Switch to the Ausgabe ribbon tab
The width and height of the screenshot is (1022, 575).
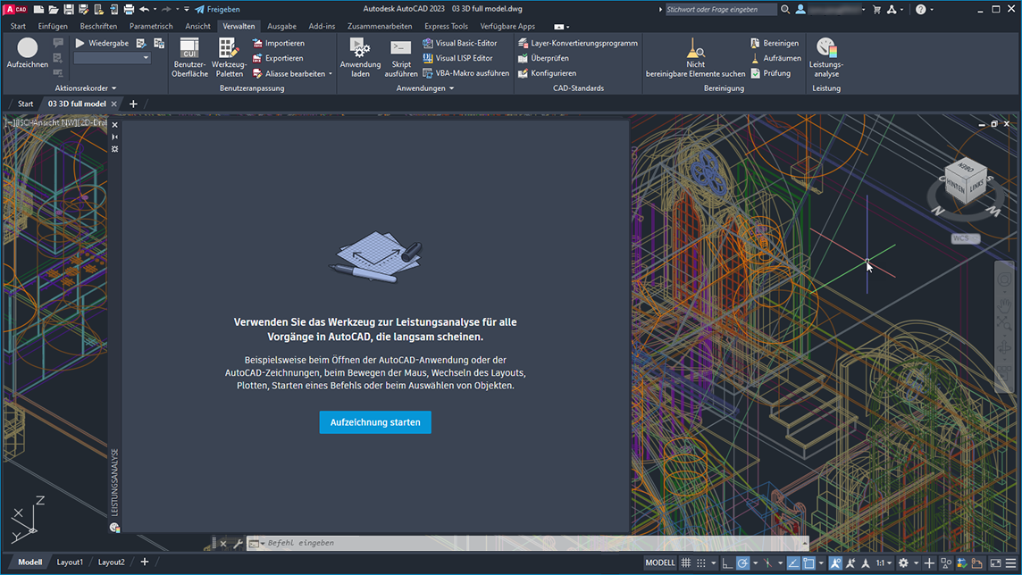tap(281, 26)
